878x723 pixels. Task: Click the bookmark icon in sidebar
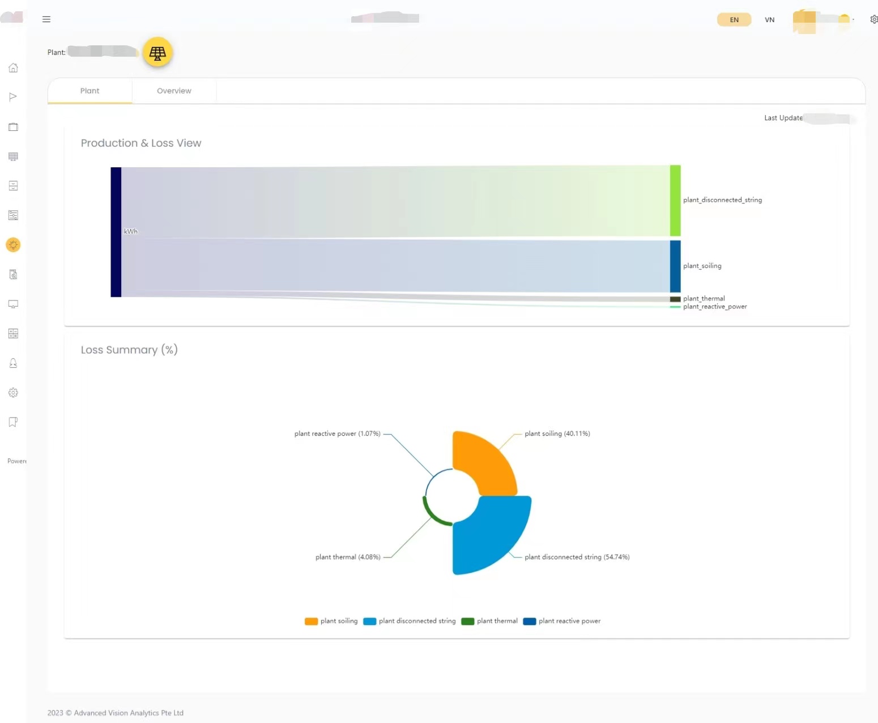click(x=14, y=422)
